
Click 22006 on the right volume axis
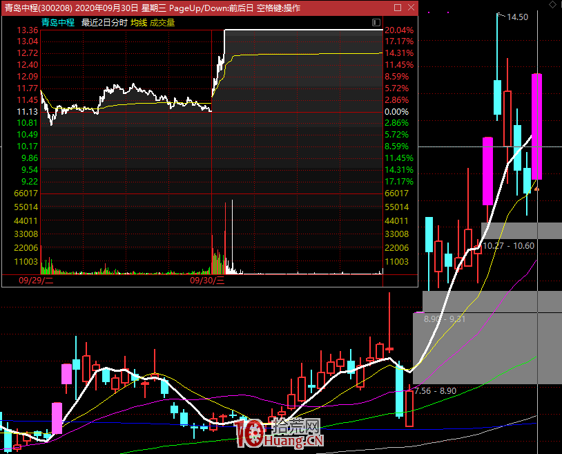(x=397, y=248)
